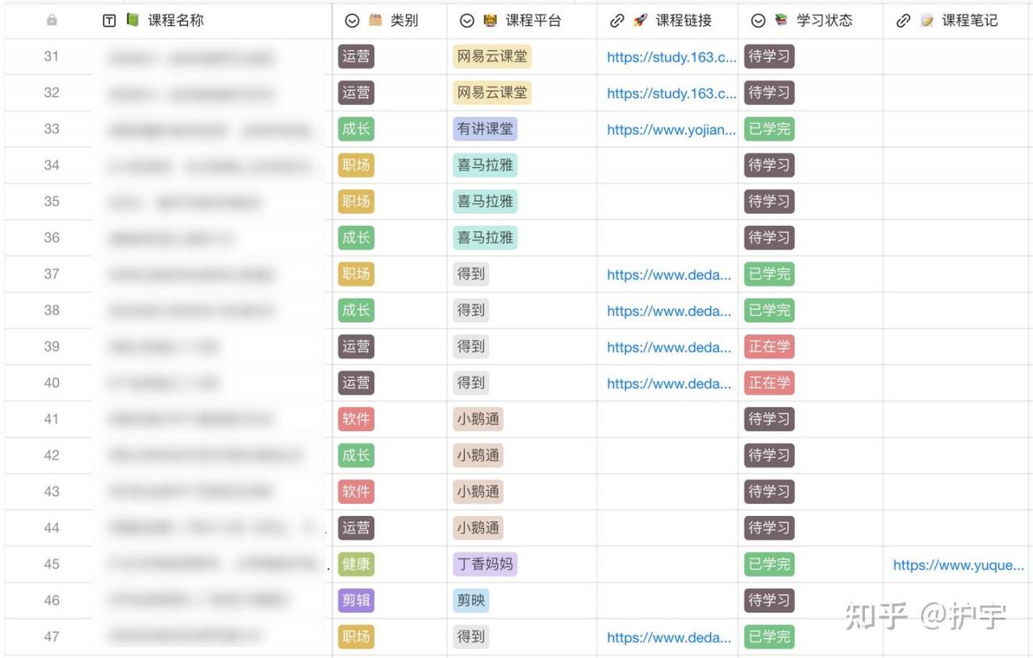This screenshot has height=658, width=1033.
Task: Select the 已学完 status in row 47
Action: coord(769,637)
